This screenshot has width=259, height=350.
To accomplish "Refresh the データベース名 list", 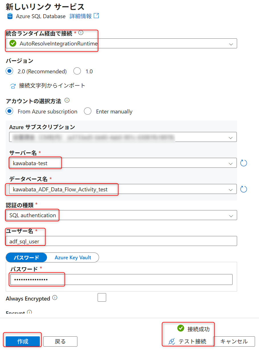I will click(x=243, y=189).
